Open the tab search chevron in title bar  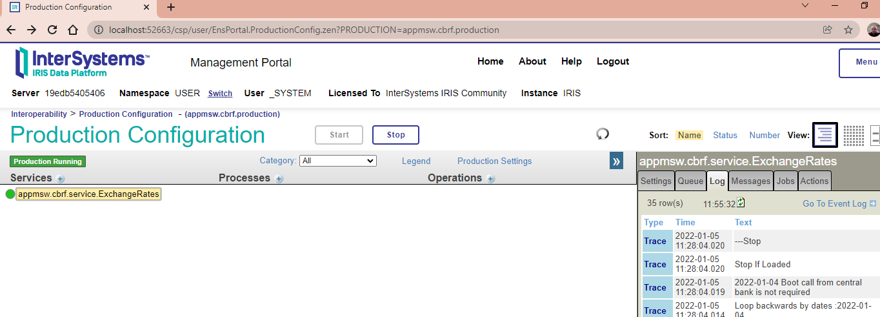point(805,6)
